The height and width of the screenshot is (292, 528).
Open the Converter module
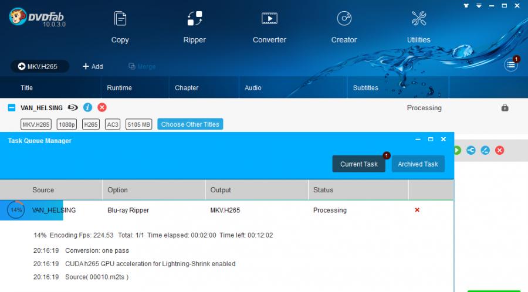coord(269,28)
